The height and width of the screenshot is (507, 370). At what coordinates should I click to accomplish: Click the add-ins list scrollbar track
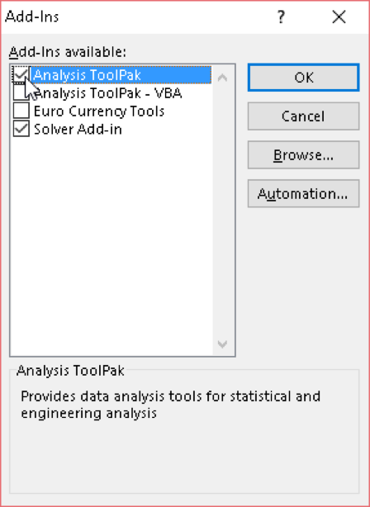tap(222, 211)
